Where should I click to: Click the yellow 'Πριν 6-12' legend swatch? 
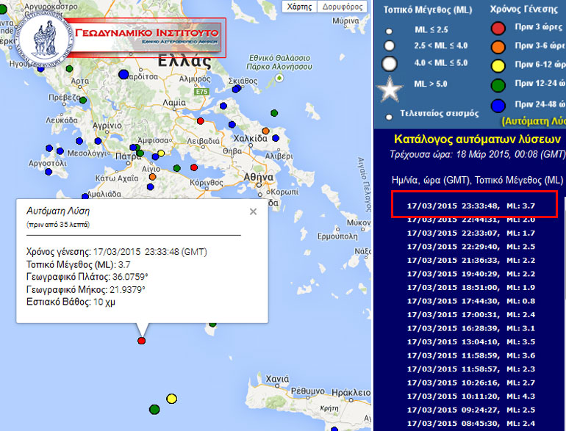click(x=498, y=67)
